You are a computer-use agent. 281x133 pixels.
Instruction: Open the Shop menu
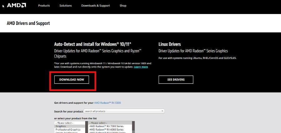point(123,6)
